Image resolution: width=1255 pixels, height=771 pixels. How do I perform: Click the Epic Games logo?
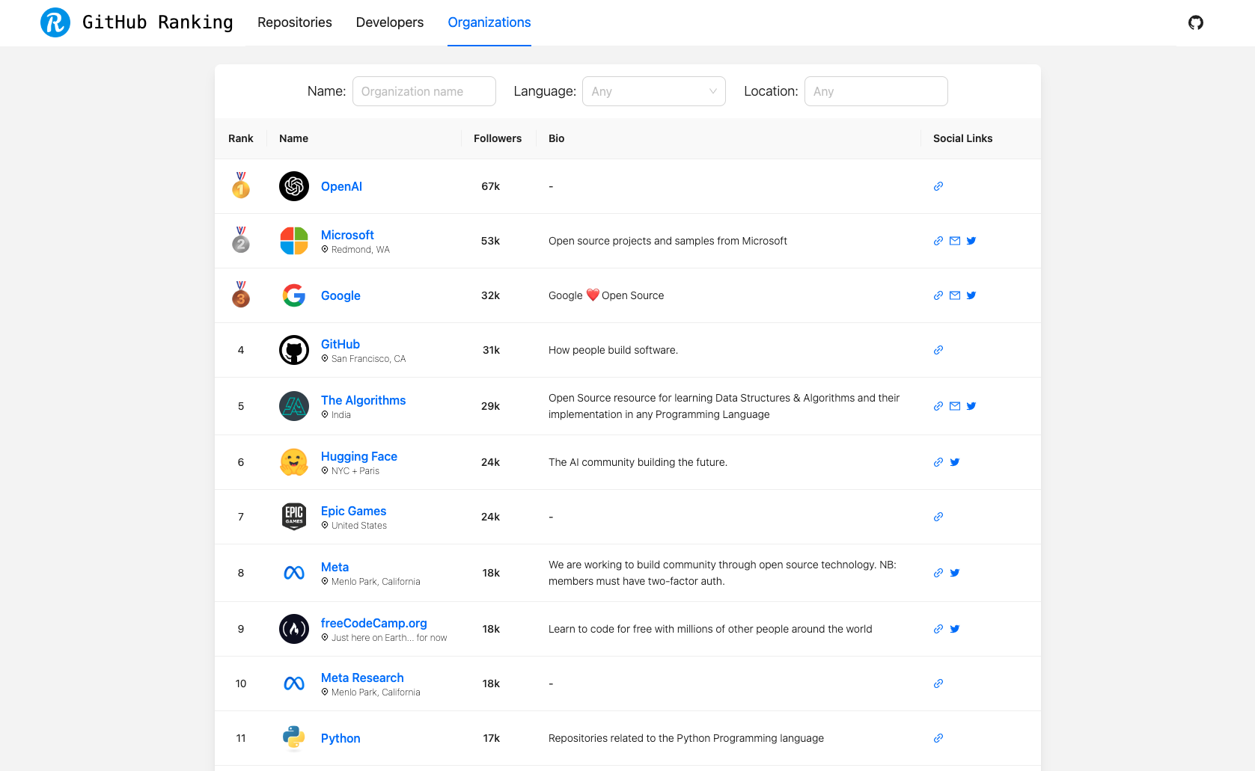coord(293,516)
